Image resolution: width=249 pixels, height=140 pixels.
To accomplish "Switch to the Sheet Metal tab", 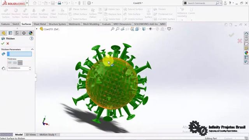I will click(40, 24).
